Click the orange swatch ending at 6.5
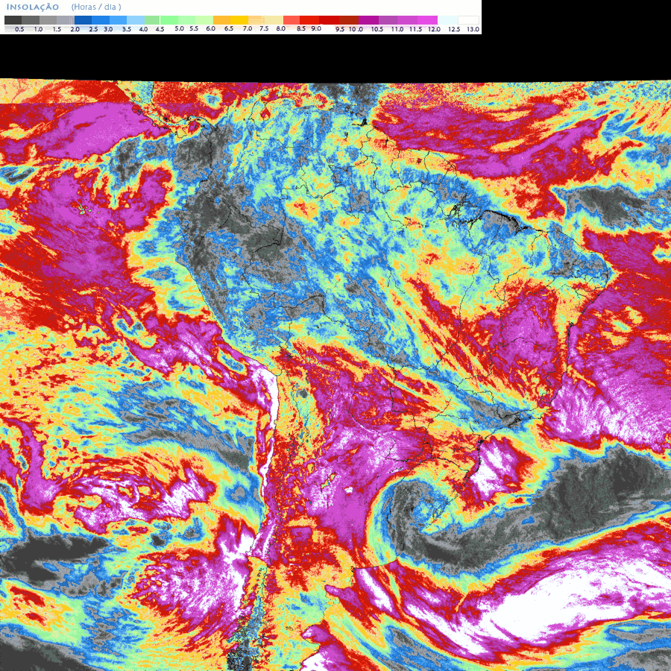671x671 pixels. coord(221,20)
